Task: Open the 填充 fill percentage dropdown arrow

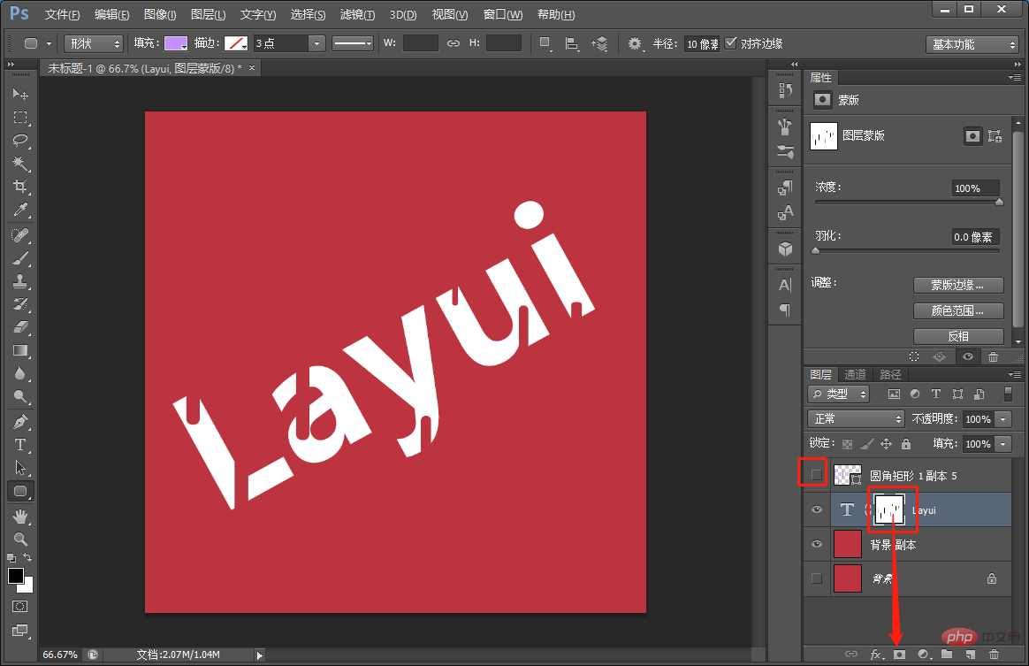Action: click(1002, 444)
